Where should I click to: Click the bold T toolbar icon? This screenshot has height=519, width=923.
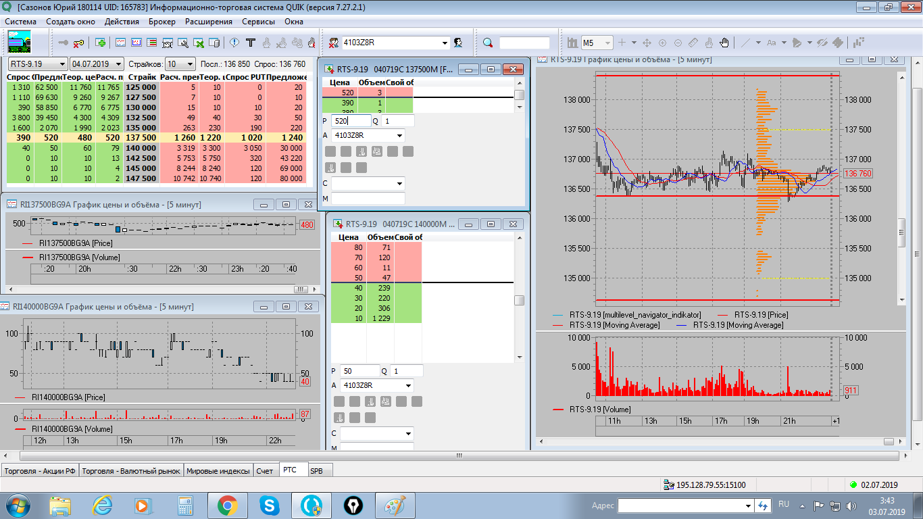pyautogui.click(x=250, y=43)
